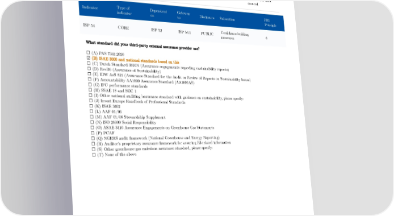The height and width of the screenshot is (216, 394).
Task: Tick the (Q) NGERS audit framework checkbox
Action: pyautogui.click(x=93, y=138)
